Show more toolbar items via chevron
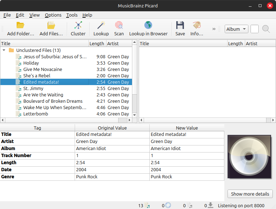This screenshot has width=276, height=209. [214, 29]
